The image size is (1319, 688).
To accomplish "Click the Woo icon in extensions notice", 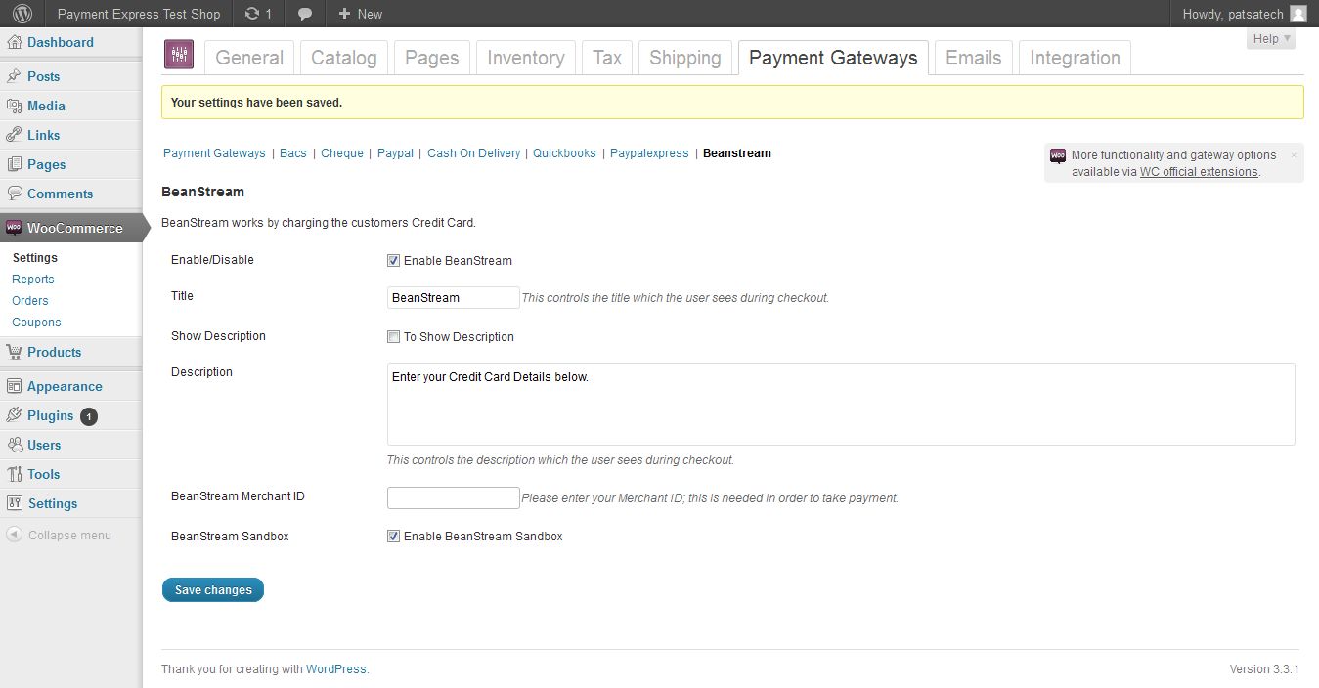I will 1058,155.
